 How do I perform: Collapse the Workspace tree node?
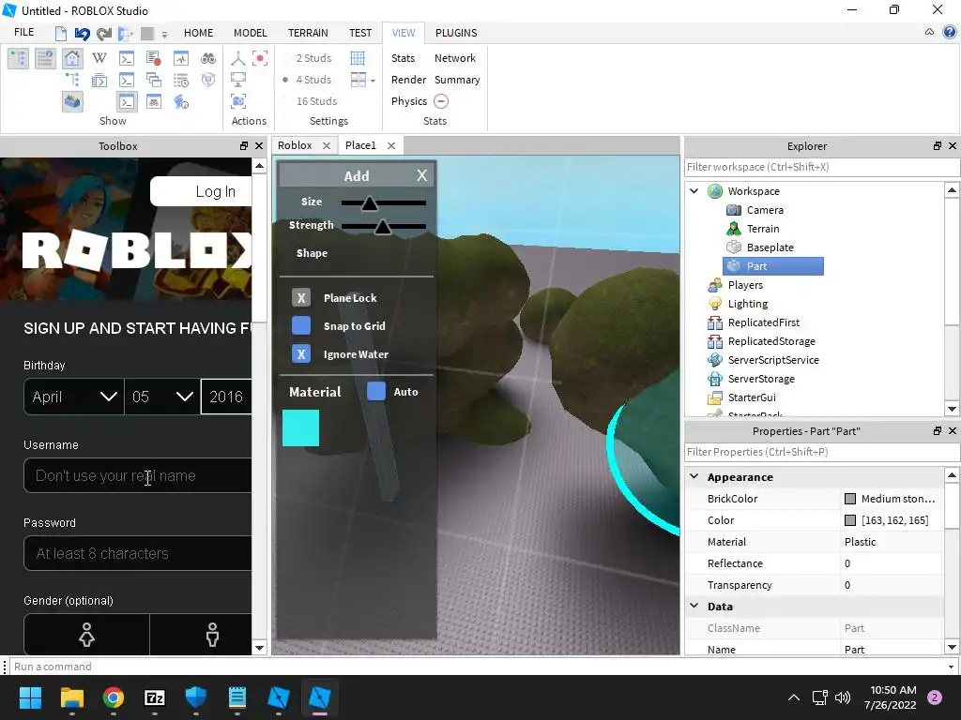(694, 191)
